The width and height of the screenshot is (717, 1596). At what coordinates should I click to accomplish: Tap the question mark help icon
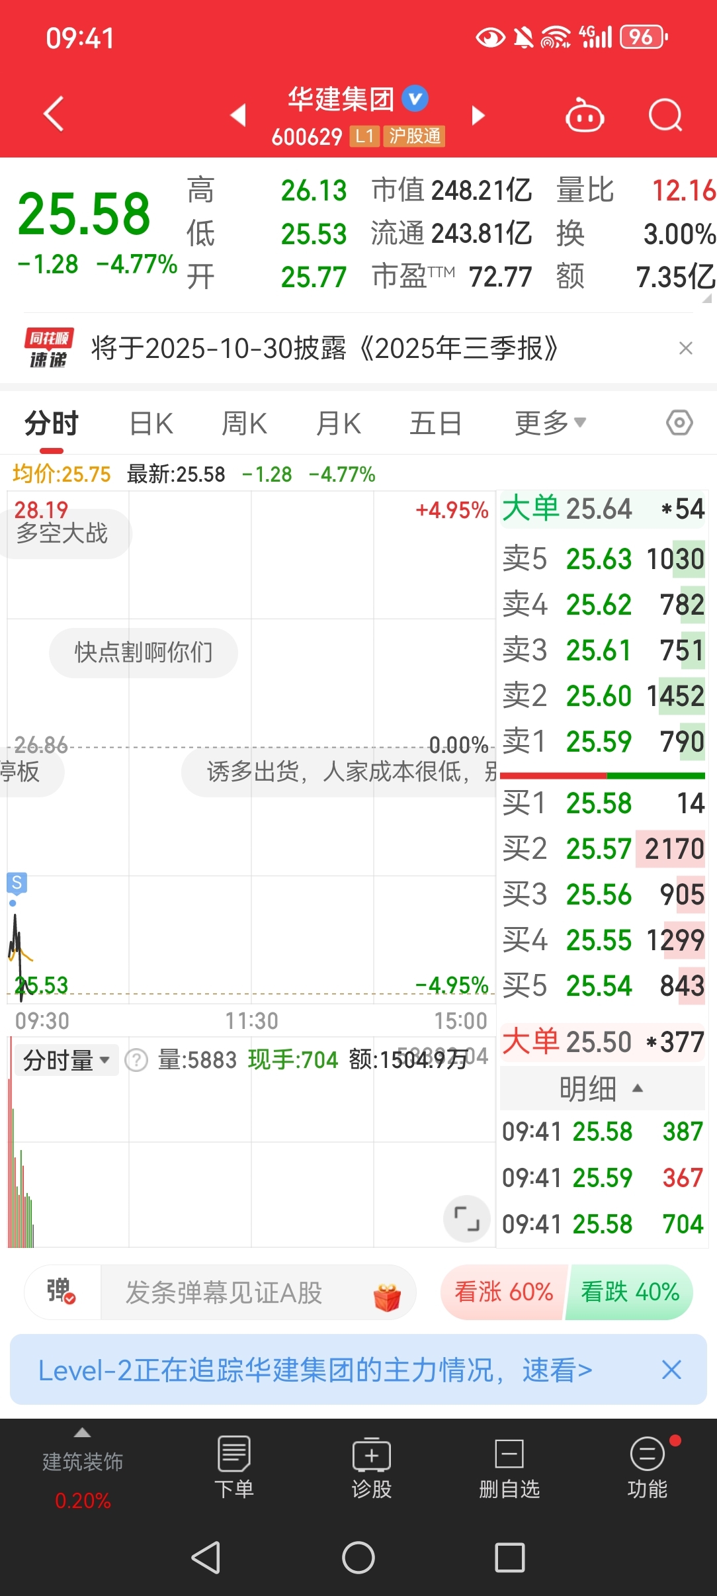(137, 1060)
